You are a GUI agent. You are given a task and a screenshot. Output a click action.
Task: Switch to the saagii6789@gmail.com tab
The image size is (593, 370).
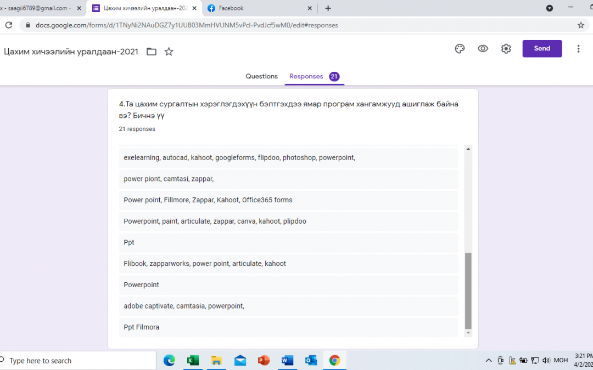point(38,8)
